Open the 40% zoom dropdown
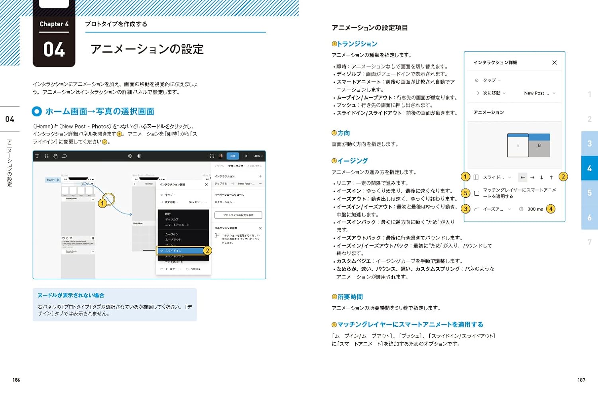 click(257, 156)
